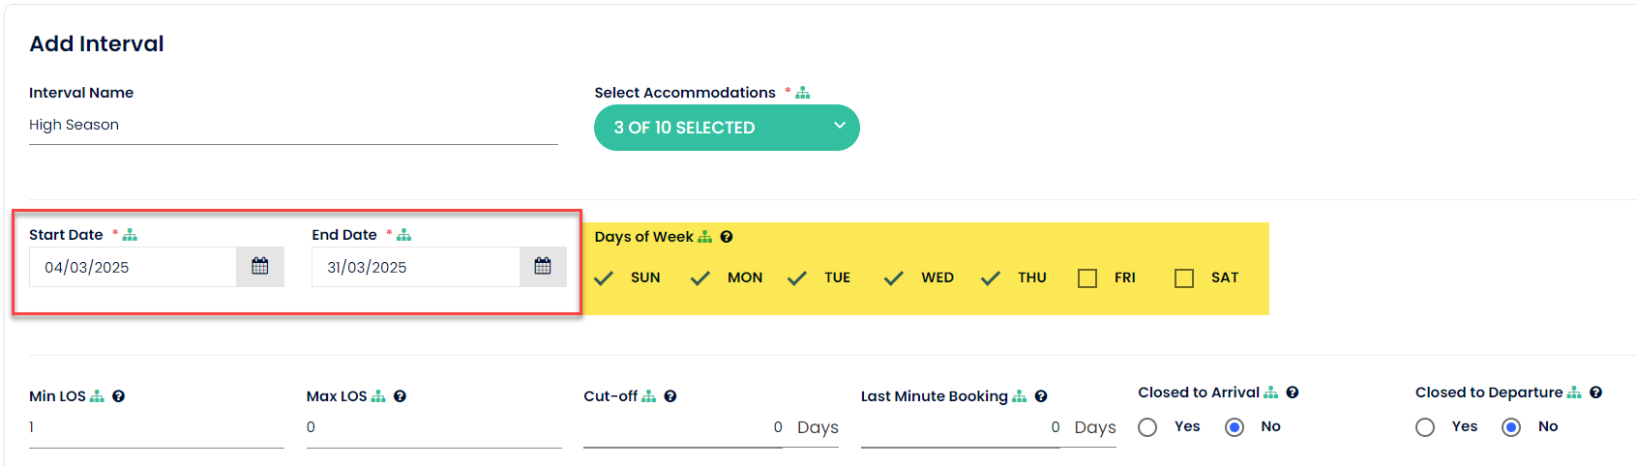
Task: Enable the SAT checkbox
Action: click(1184, 278)
